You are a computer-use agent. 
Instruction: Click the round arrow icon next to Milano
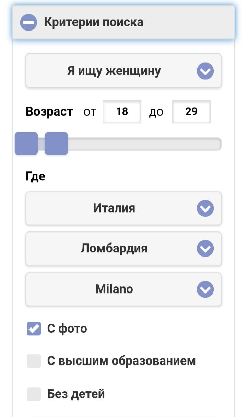coord(205,290)
